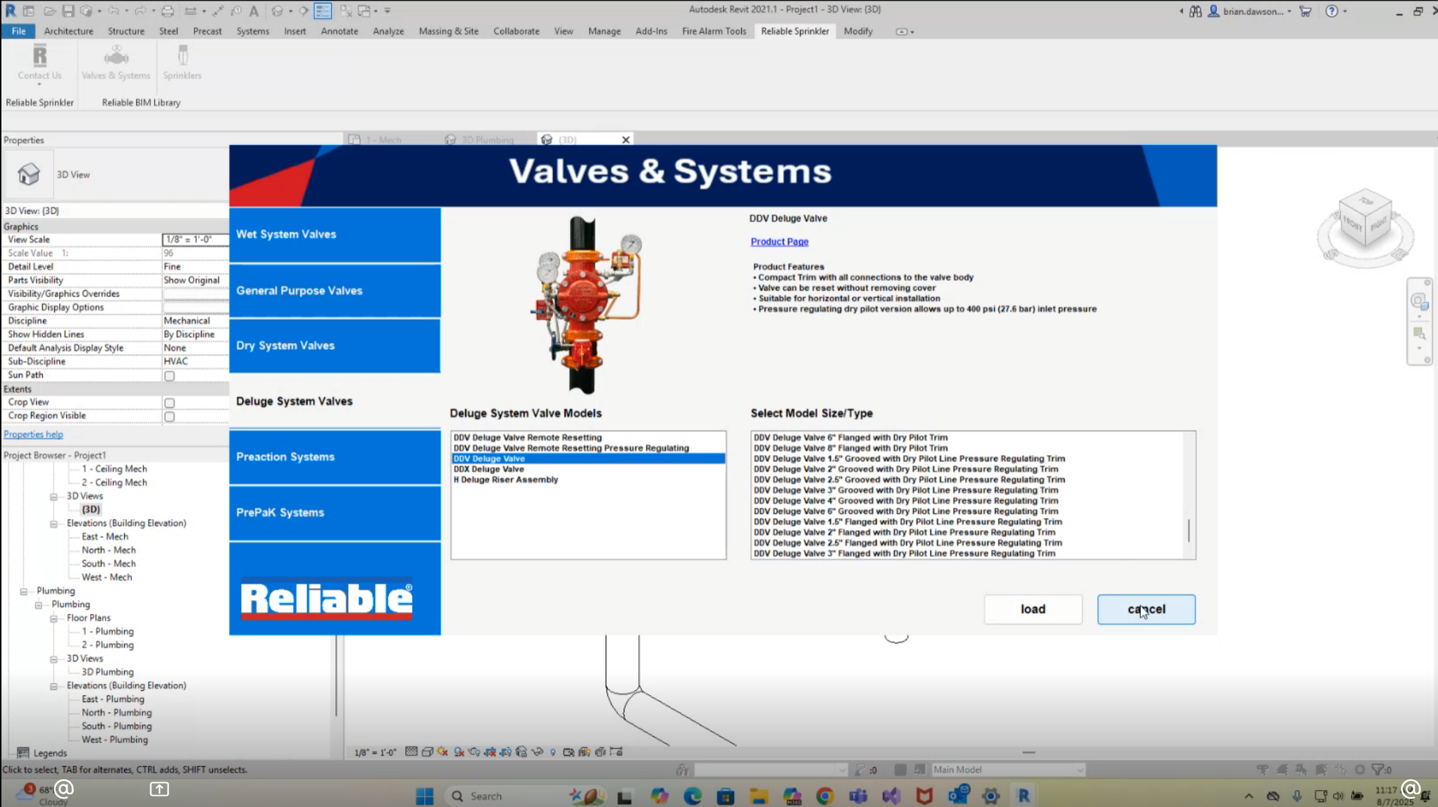Screen dimensions: 1438x807
Task: Click the Redo arrow icon
Action: 140,11
